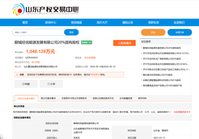Screen dimensions: 199x139
Task: Click the legal representative value 张英杰
Action: click(x=77, y=137)
